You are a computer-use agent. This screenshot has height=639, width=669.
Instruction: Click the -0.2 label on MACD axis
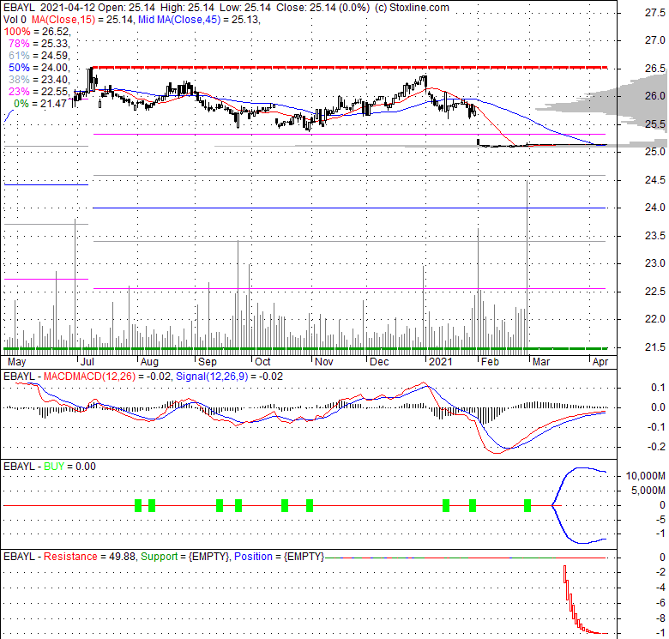click(656, 447)
